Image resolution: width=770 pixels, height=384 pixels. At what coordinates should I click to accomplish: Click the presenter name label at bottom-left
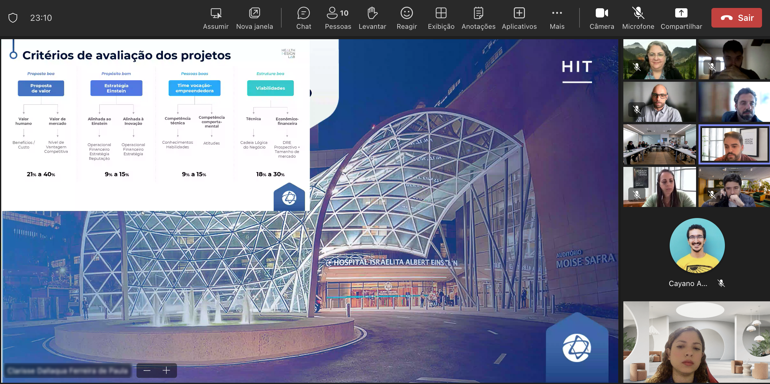click(x=68, y=371)
